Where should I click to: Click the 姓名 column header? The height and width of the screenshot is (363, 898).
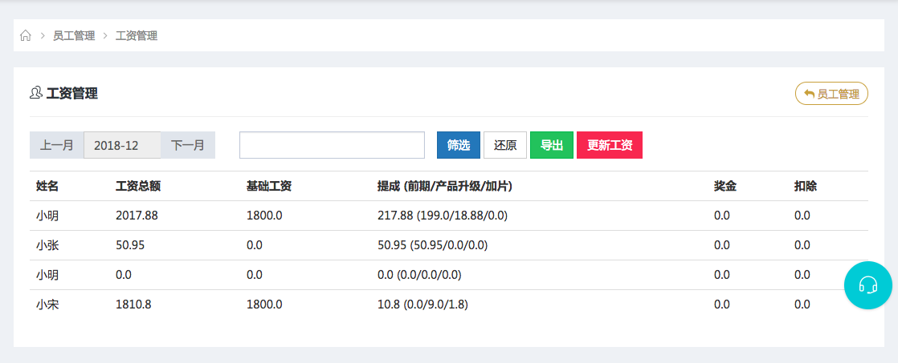[x=47, y=186]
